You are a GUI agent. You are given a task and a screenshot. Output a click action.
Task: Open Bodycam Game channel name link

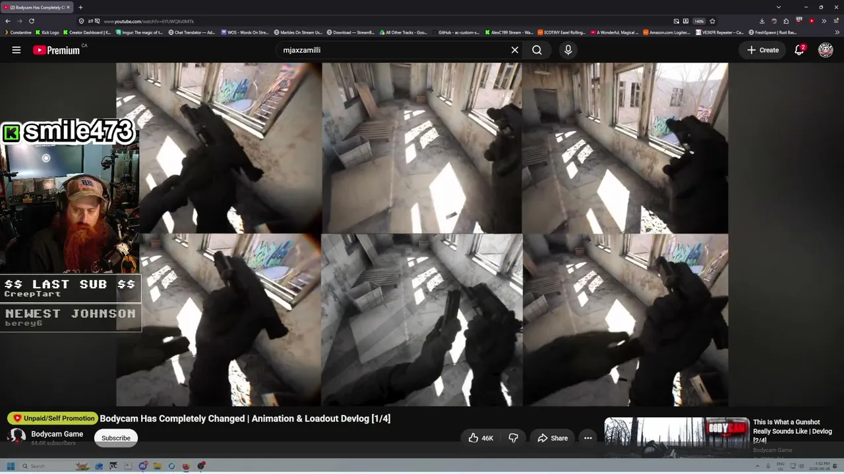[x=57, y=434]
